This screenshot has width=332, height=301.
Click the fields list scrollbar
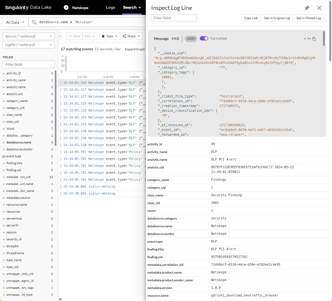56,108
